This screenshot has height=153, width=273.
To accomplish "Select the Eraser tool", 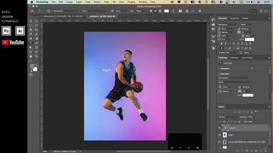I will 31,39.
